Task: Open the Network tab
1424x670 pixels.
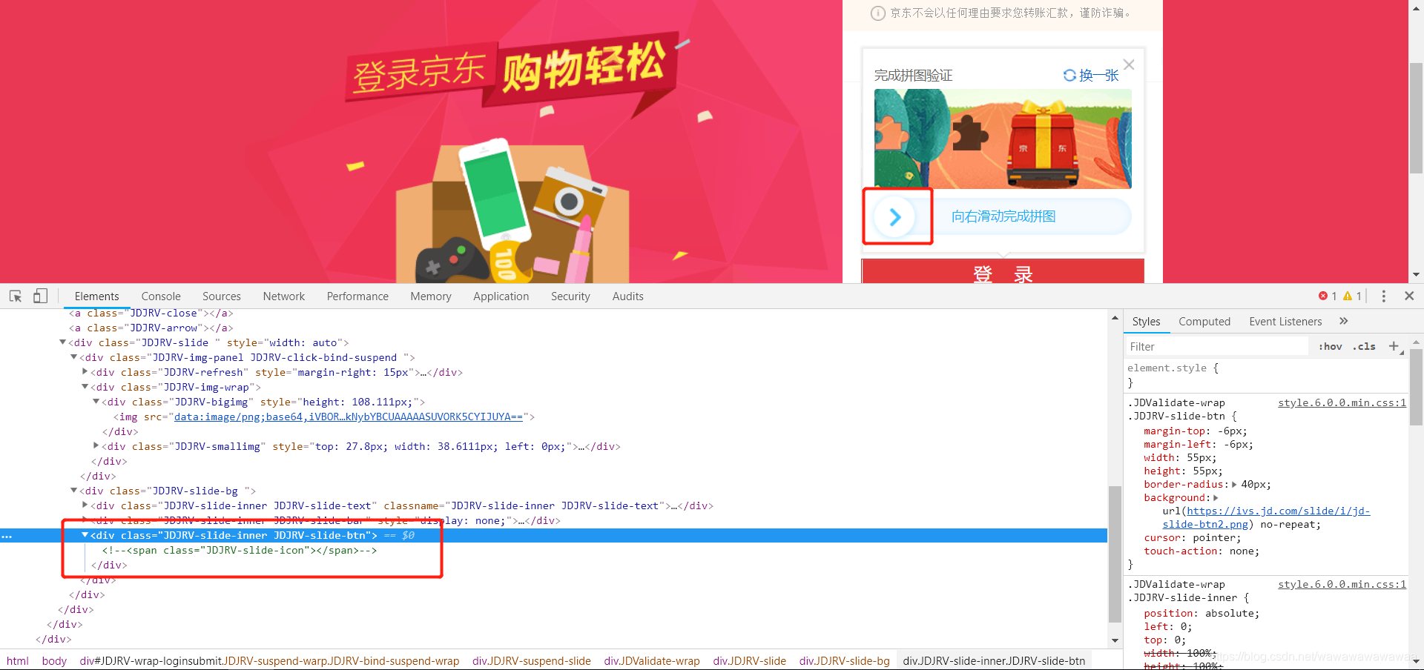Action: 284,296
